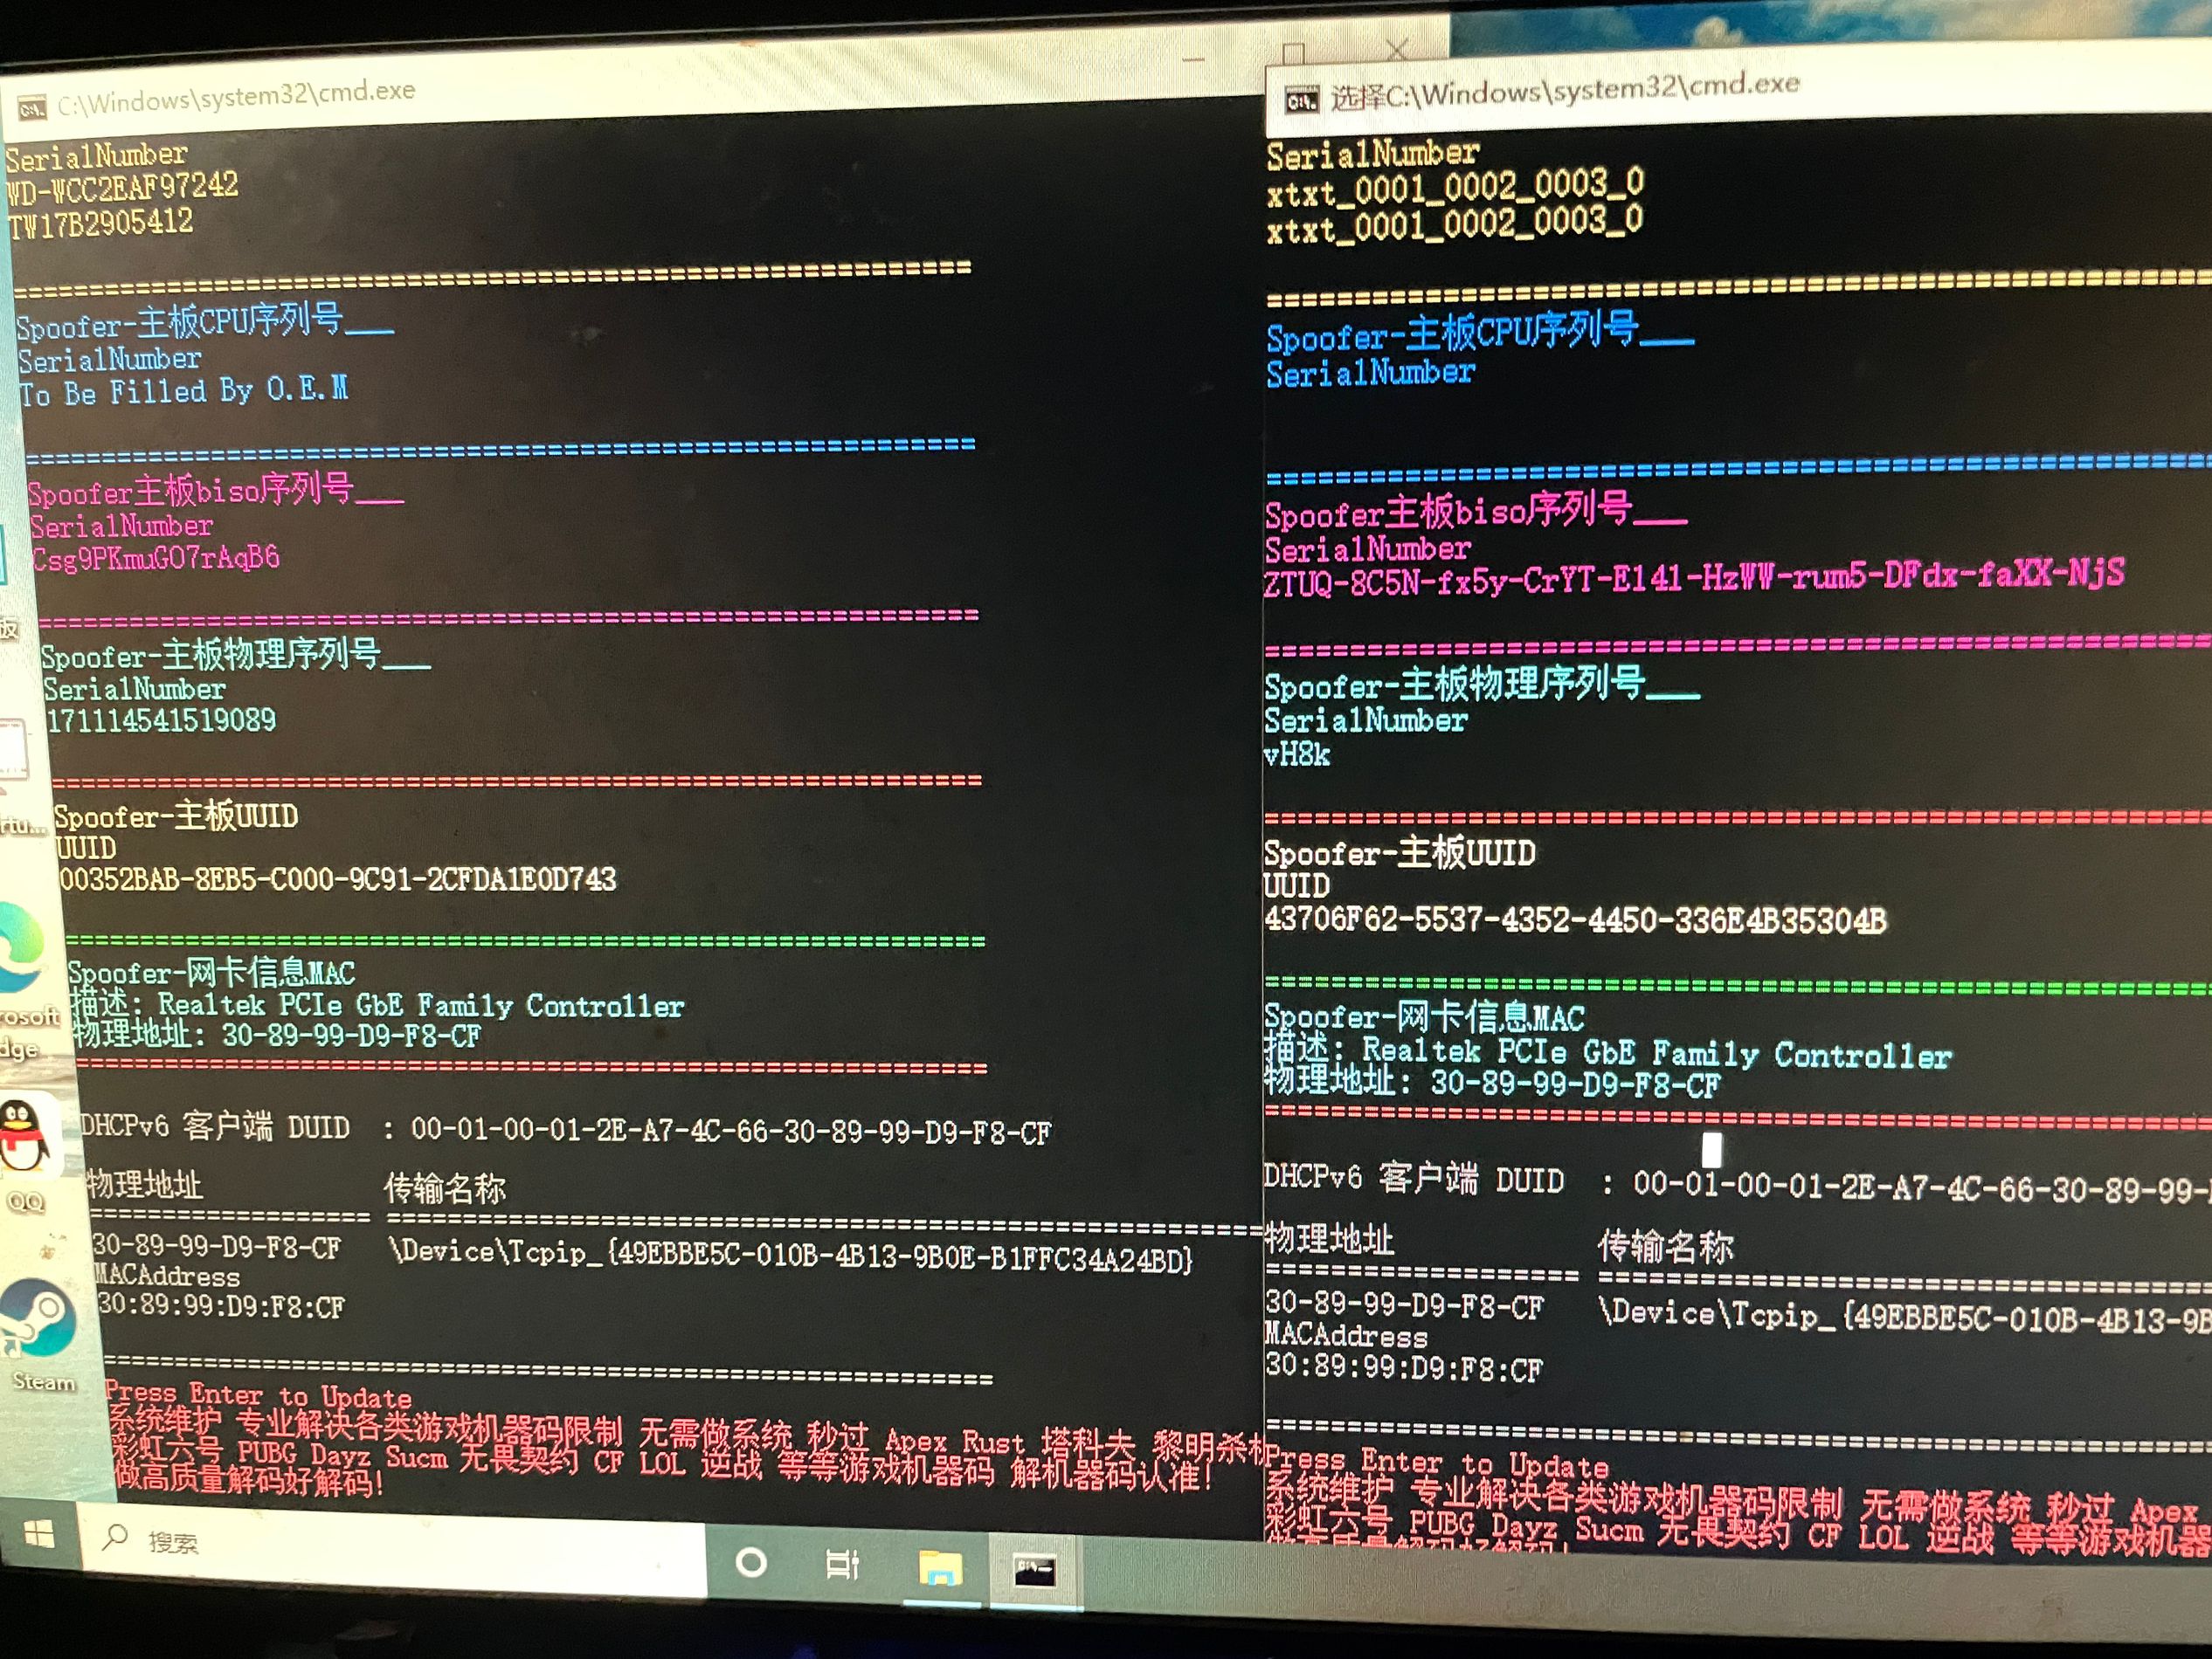2212x1659 pixels.
Task: Click the Cortana circle icon on taskbar
Action: [751, 1563]
